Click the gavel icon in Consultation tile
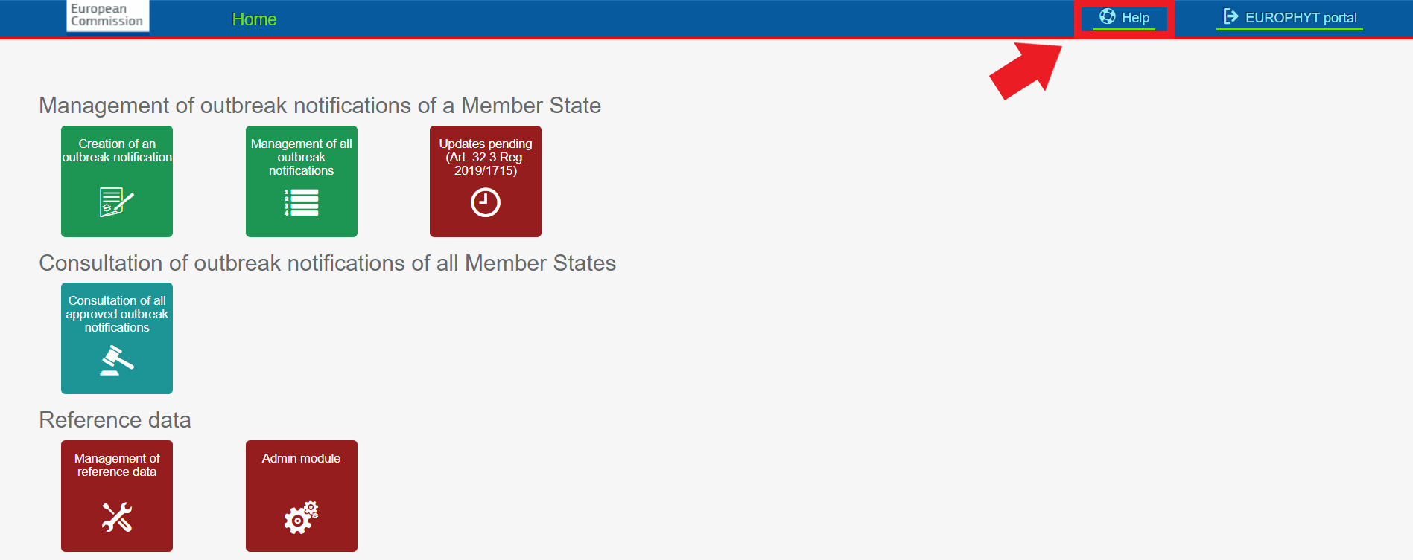 pyautogui.click(x=117, y=361)
